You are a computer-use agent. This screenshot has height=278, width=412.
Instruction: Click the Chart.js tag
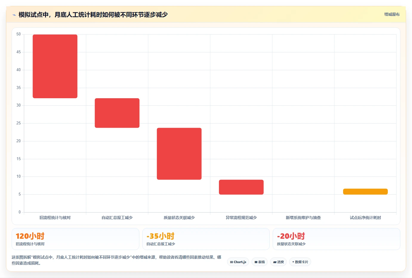coord(238,262)
